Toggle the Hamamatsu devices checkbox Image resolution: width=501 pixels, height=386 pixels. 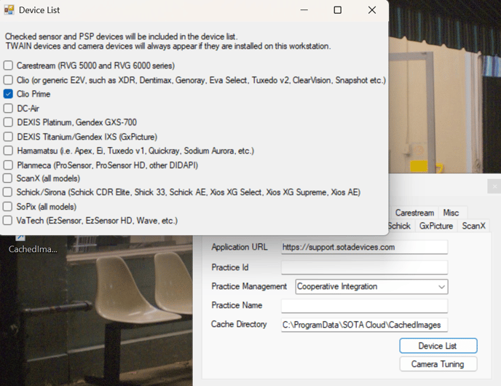(8, 151)
